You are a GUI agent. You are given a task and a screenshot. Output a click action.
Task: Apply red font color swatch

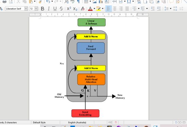pos(90,9)
